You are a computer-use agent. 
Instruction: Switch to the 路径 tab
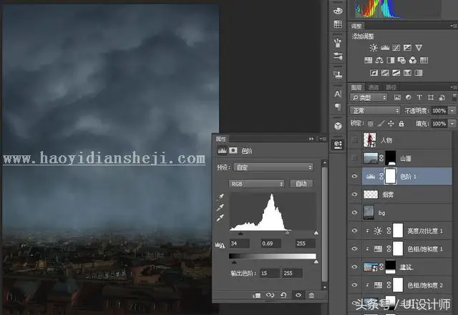391,87
